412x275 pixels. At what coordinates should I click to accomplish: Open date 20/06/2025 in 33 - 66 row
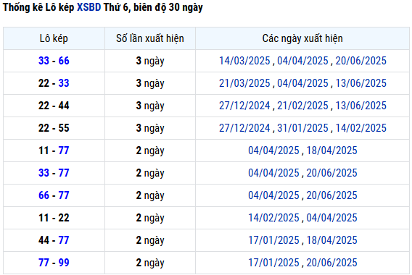[361, 61]
